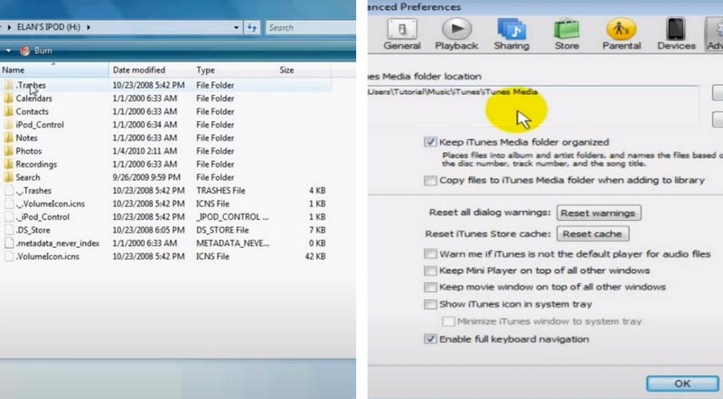Toggle Enable full keyboard navigation
This screenshot has width=723, height=399.
[430, 339]
